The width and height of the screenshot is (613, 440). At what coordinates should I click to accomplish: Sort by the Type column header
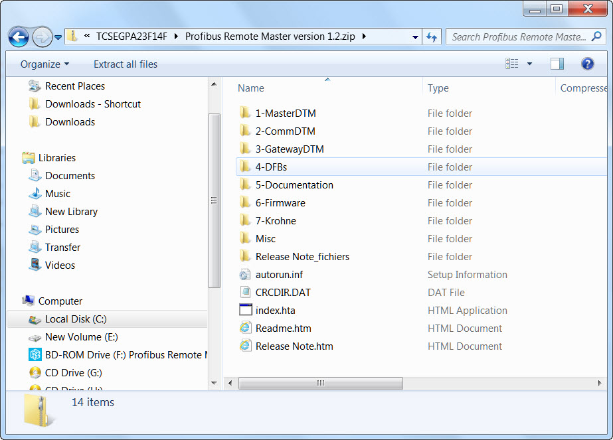point(438,88)
